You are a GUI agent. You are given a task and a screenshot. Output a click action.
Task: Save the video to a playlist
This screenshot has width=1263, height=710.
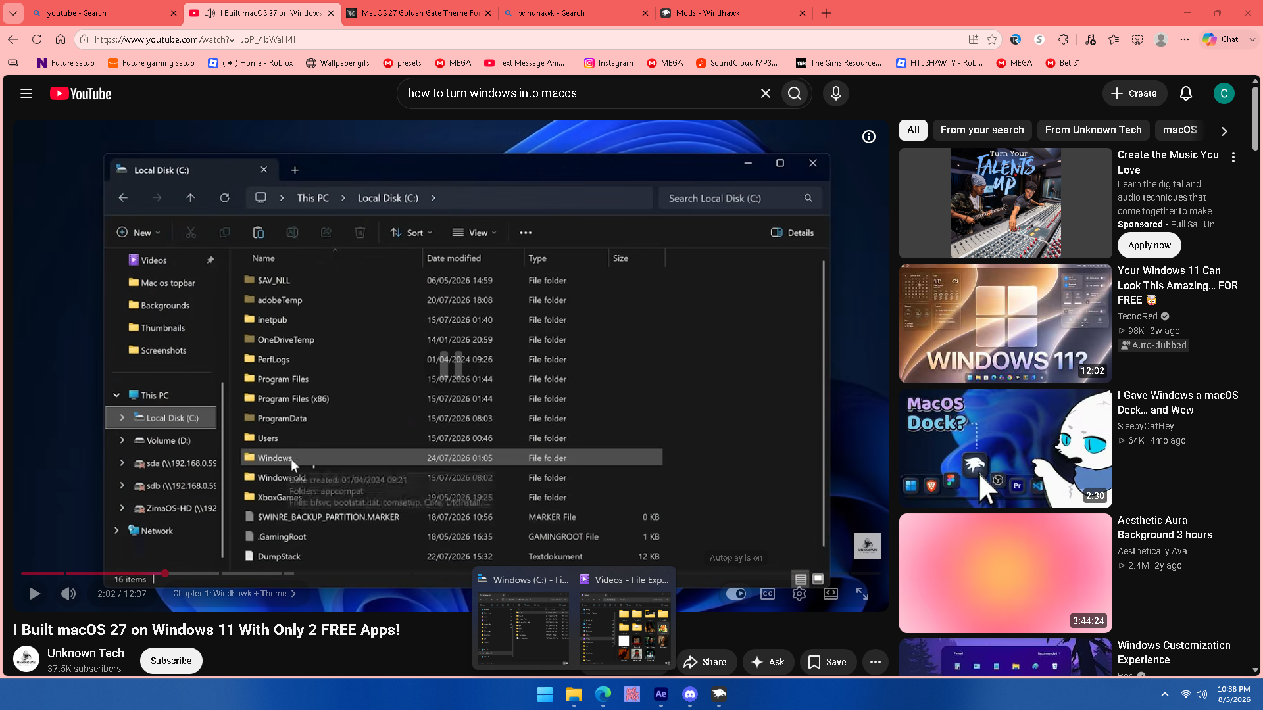828,662
